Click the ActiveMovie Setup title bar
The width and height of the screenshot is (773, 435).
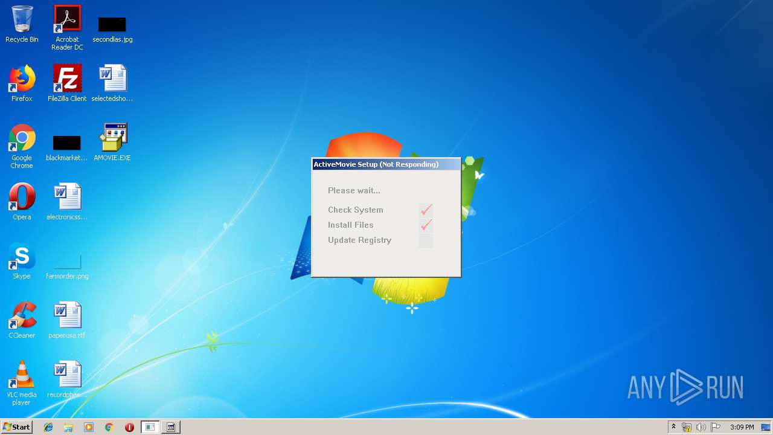(386, 164)
